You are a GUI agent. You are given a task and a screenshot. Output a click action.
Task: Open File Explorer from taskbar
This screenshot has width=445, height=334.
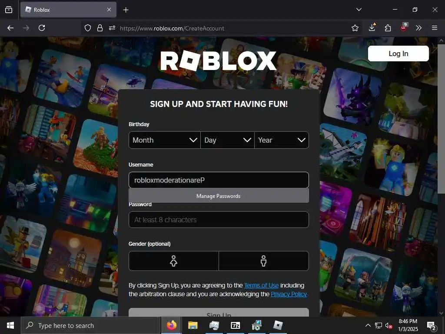pos(193,325)
